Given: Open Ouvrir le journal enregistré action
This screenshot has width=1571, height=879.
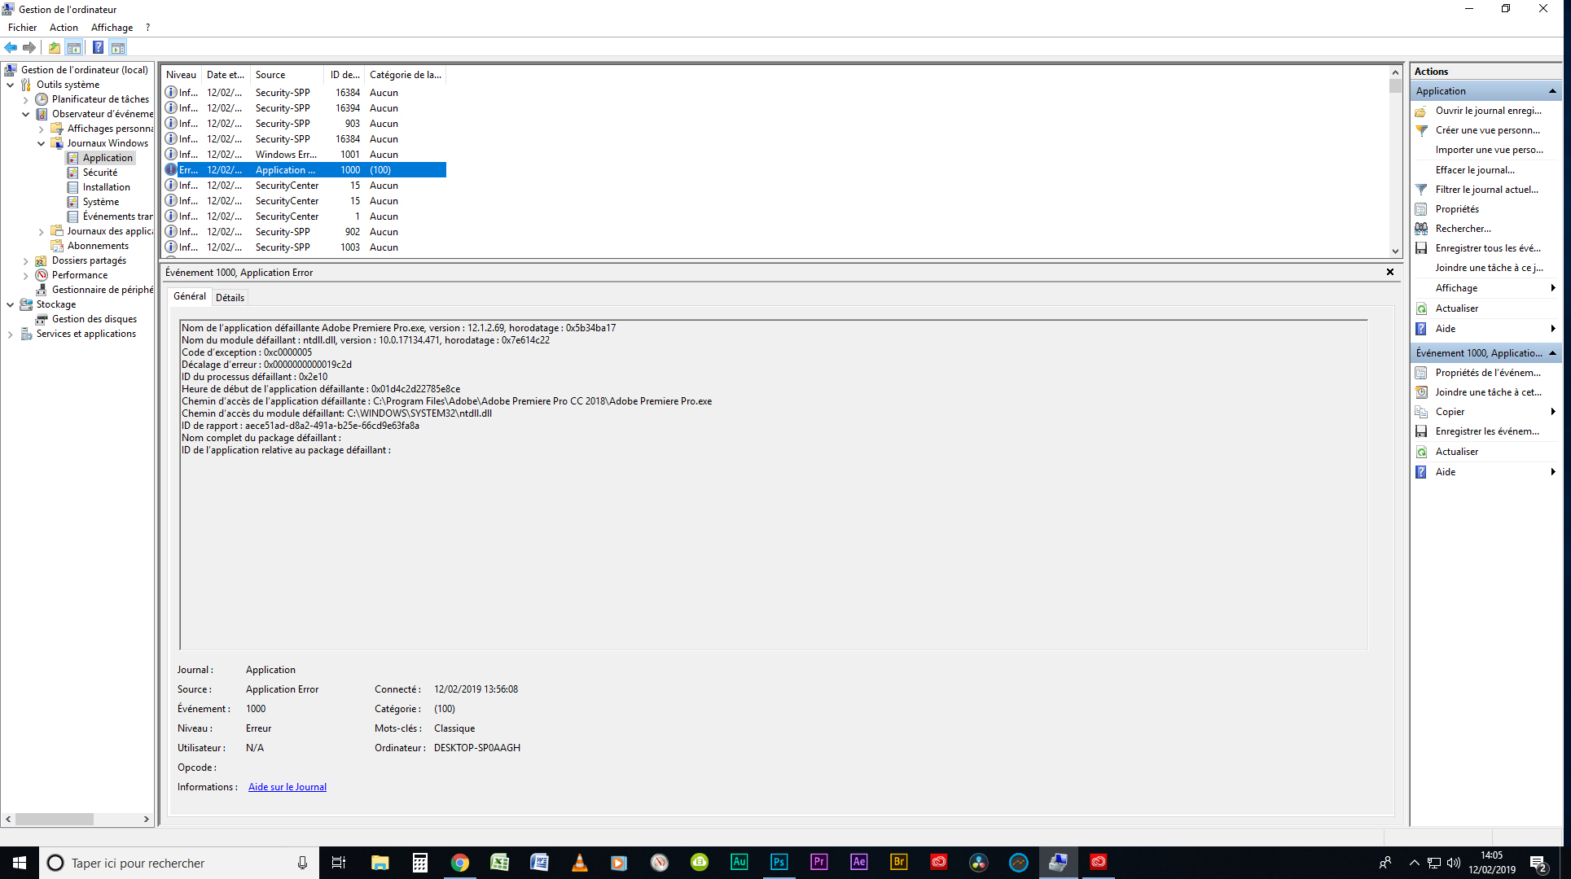Looking at the screenshot, I should [x=1487, y=111].
